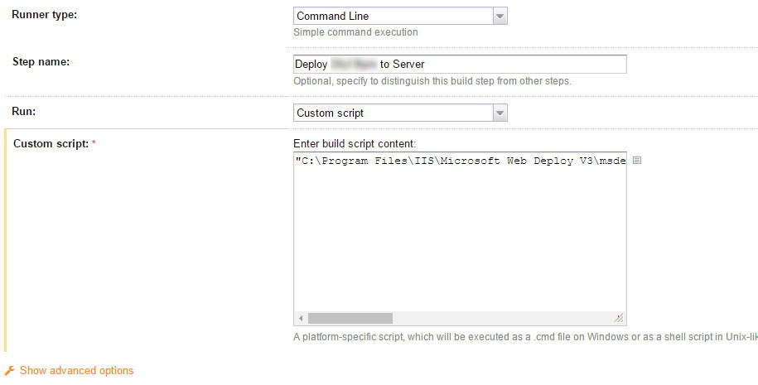Show advanced options
The height and width of the screenshot is (385, 758).
tap(76, 371)
